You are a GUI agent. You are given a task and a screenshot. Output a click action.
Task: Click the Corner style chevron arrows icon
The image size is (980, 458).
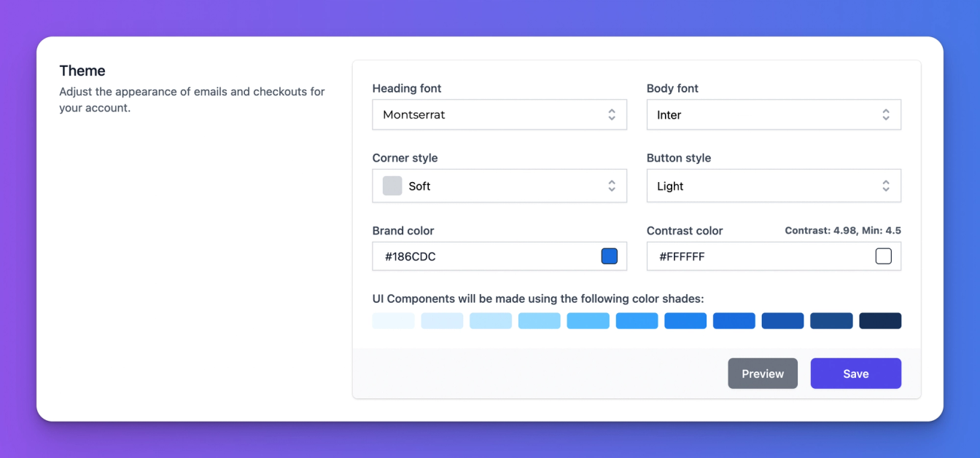(x=612, y=186)
